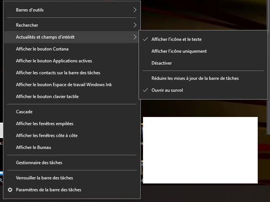Toggle Ouvrir au survol option
270x202 pixels.
pyautogui.click(x=203, y=90)
